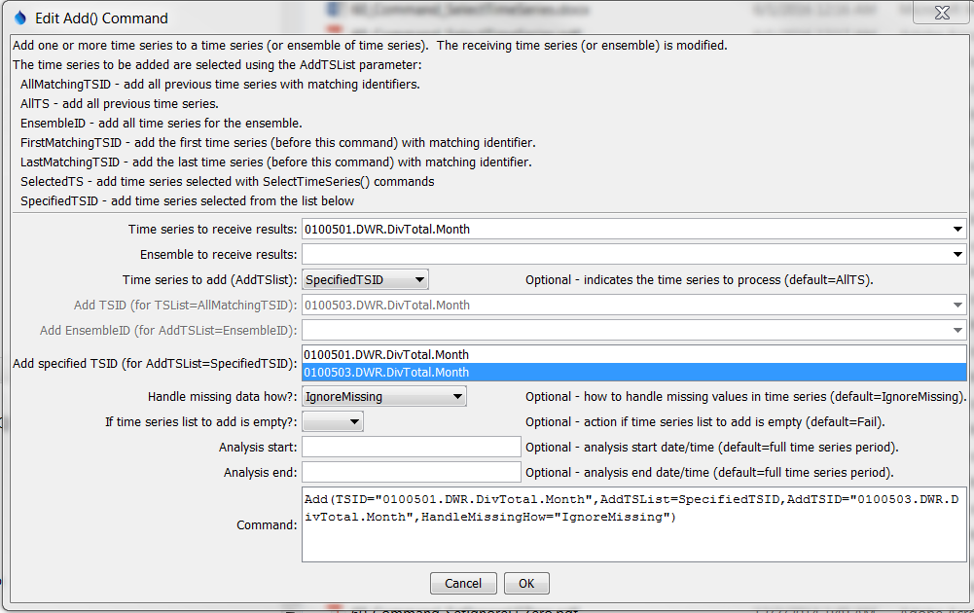Open the 'Handle missing data how?' dropdown

[x=384, y=396]
